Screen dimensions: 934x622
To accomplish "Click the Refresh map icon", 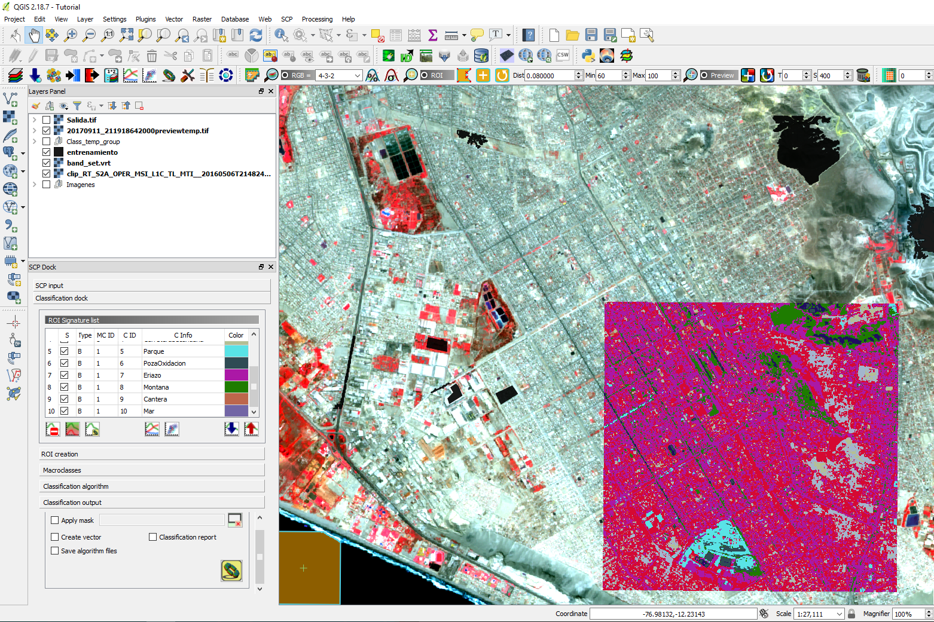I will [x=255, y=35].
